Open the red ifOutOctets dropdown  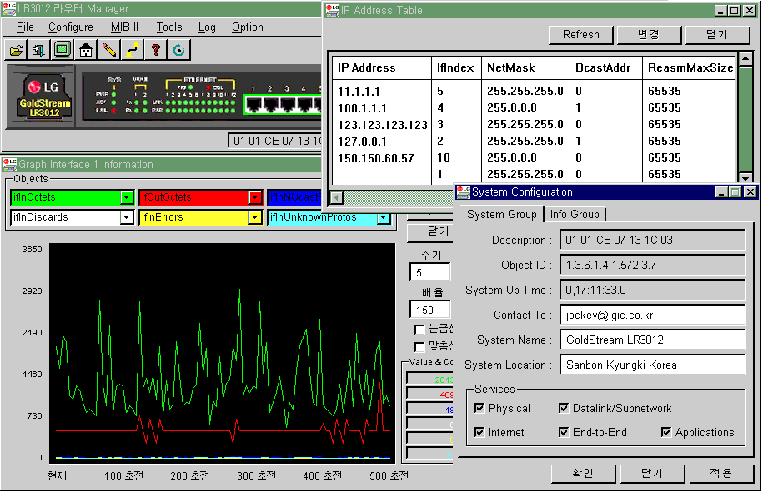[x=255, y=197]
